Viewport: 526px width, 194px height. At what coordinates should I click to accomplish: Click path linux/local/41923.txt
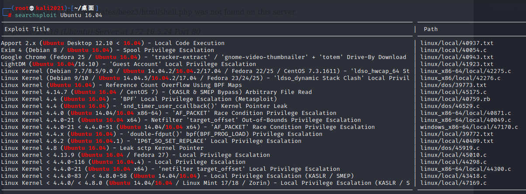click(457, 64)
